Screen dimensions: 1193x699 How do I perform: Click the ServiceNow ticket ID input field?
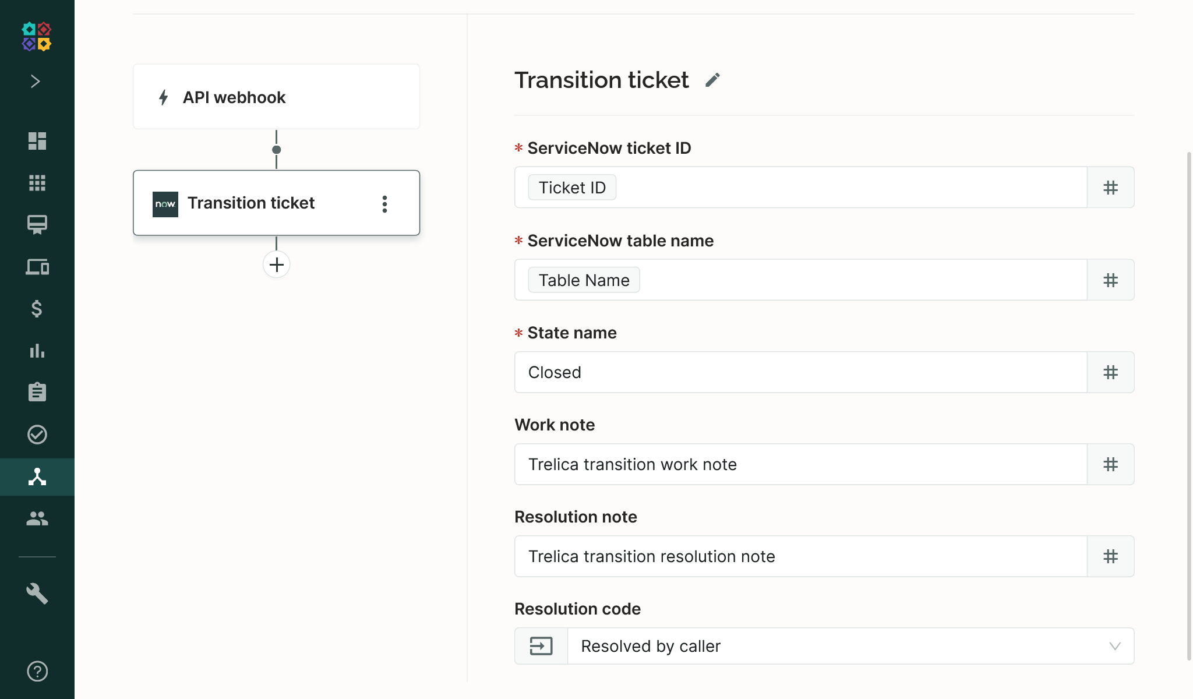point(800,187)
